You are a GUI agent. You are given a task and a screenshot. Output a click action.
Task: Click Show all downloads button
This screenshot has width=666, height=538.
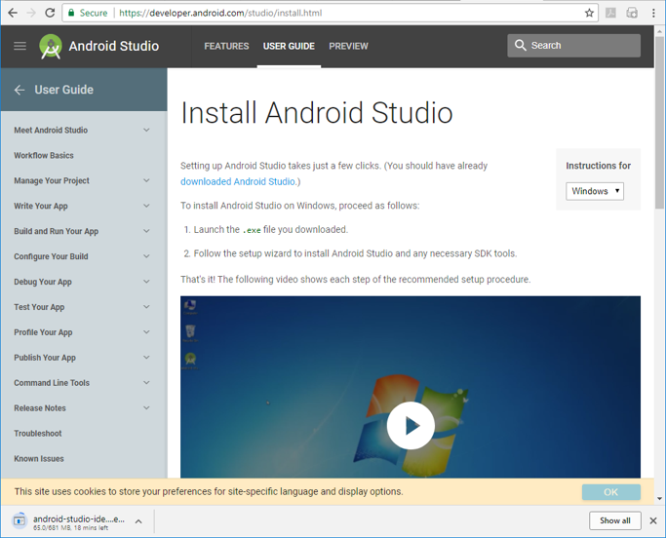coord(615,520)
